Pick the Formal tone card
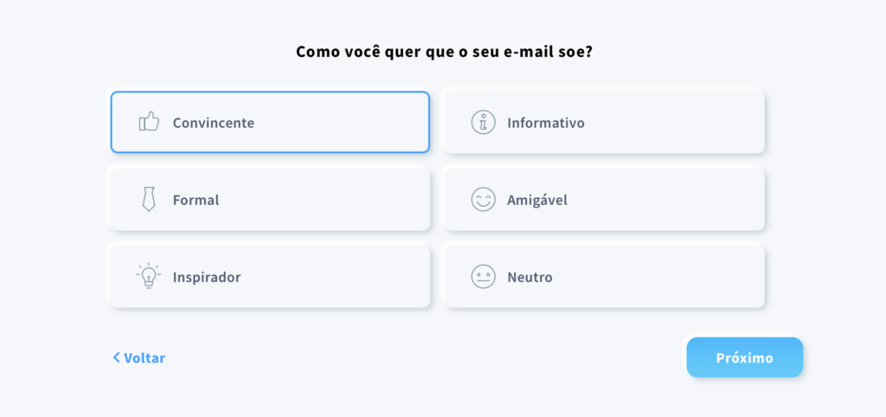The image size is (886, 417). coord(270,200)
